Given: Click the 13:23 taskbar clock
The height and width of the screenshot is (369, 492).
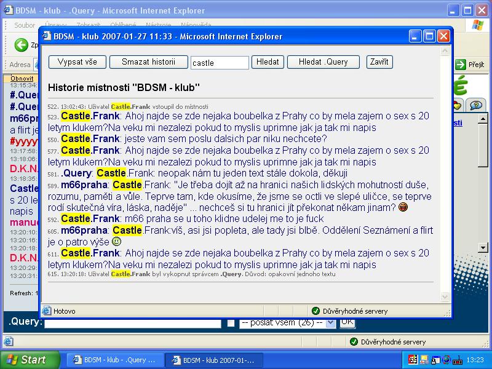Looking at the screenshot, I should point(475,360).
